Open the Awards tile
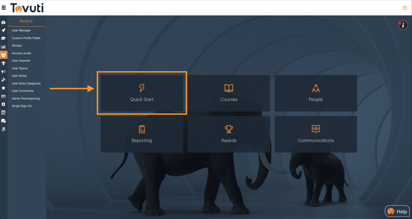This screenshot has width=412, height=219. tap(229, 135)
